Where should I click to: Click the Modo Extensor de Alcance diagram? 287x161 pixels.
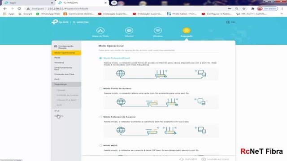[161, 131]
